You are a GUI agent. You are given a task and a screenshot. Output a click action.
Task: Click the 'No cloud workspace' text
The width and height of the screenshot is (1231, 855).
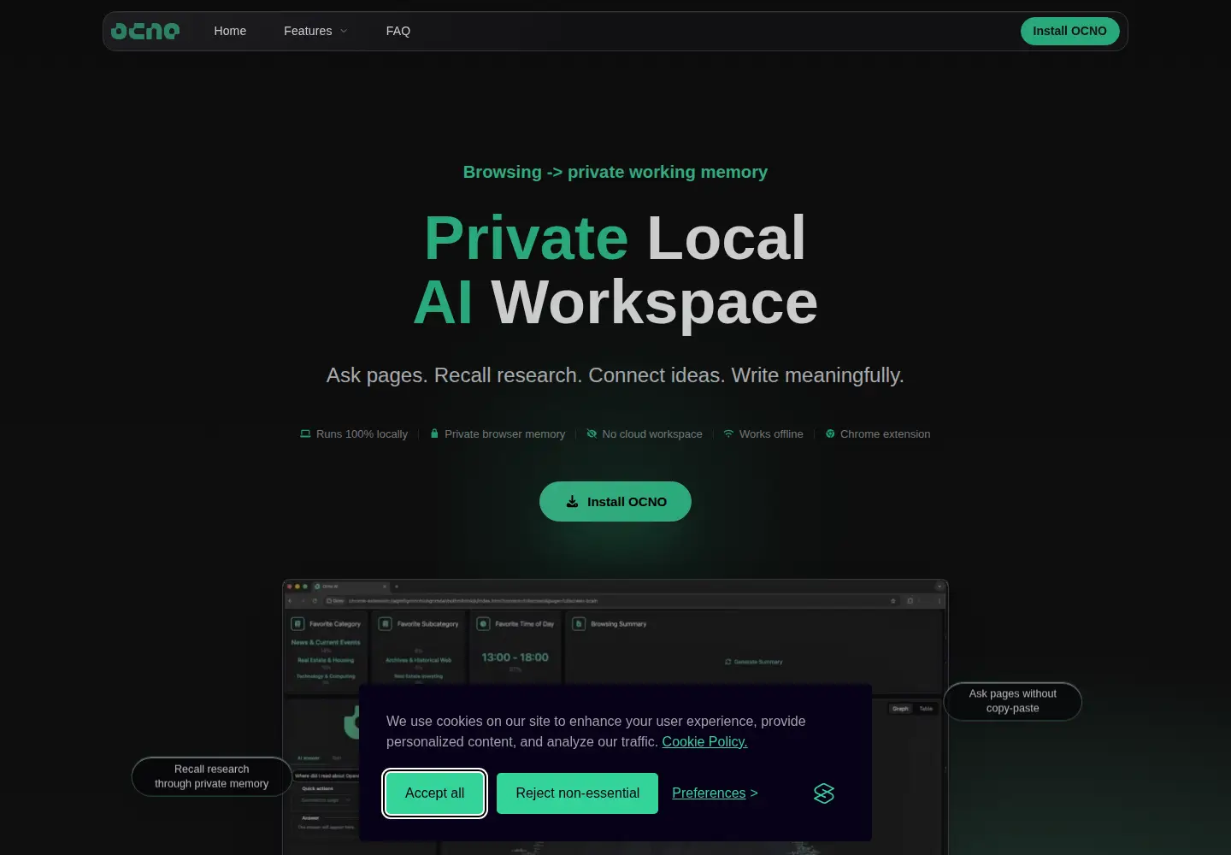tap(652, 433)
